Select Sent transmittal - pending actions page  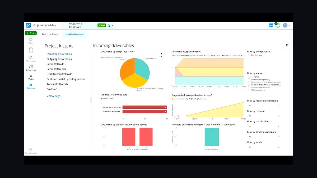click(x=66, y=79)
